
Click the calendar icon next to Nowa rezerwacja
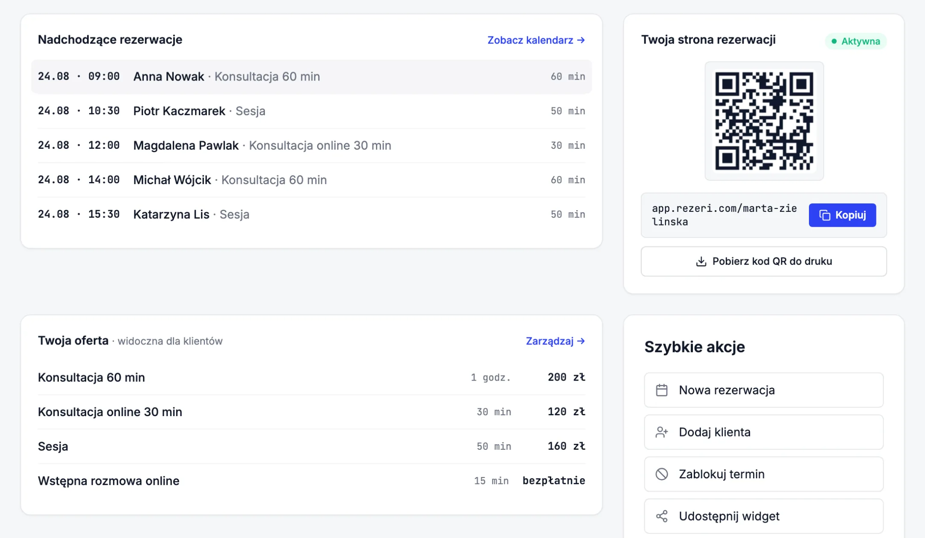662,390
